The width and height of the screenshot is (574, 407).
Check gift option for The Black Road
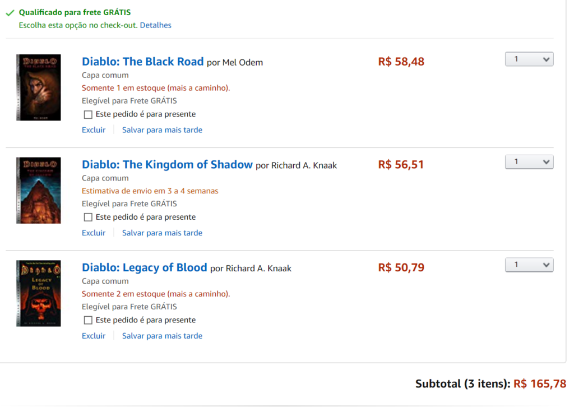pyautogui.click(x=88, y=114)
